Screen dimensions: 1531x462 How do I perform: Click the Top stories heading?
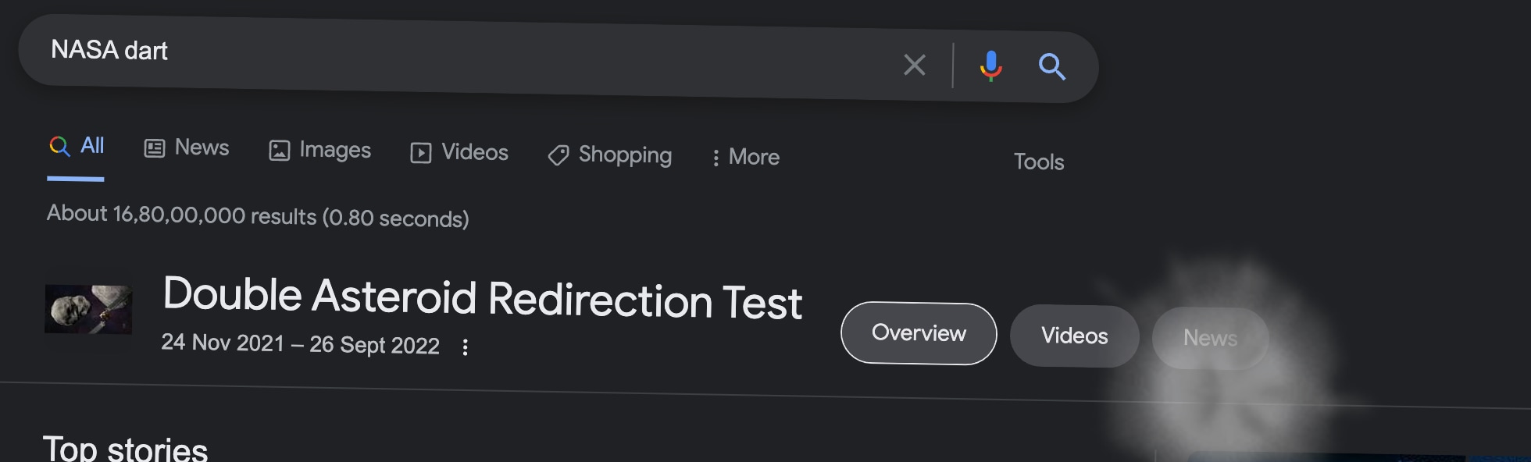125,449
